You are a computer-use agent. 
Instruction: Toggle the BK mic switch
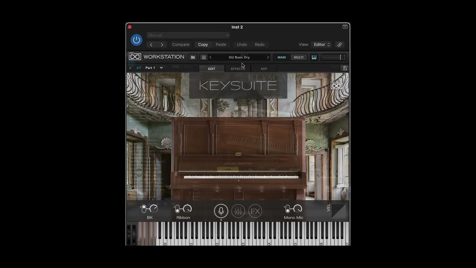[x=144, y=209]
